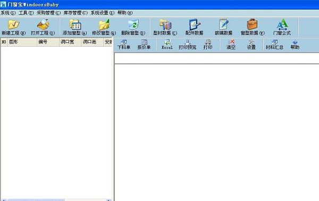This screenshot has width=319, height=201.
Task: Open the 采购管理 menu
Action: (48, 13)
